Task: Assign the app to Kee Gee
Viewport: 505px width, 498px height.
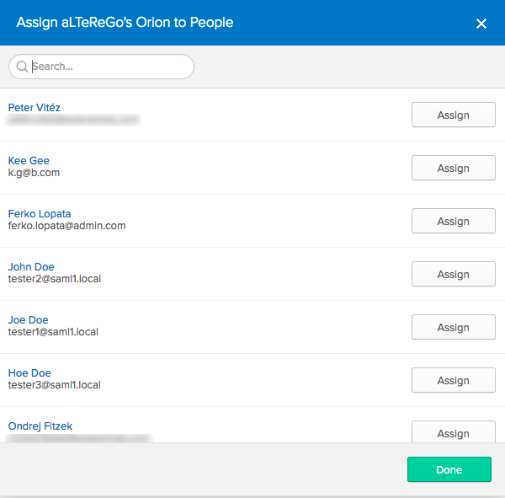Action: (x=453, y=169)
